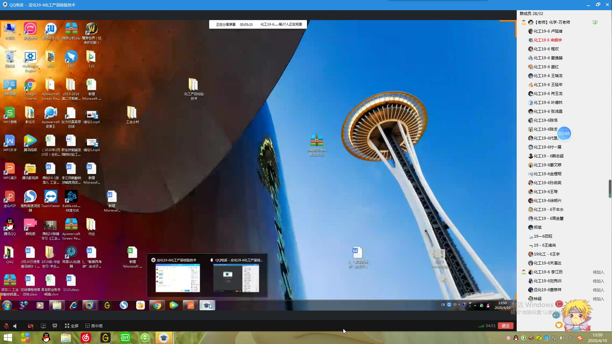Open the 应化19-6化工产品检验技术 preview thumbnail

click(178, 278)
